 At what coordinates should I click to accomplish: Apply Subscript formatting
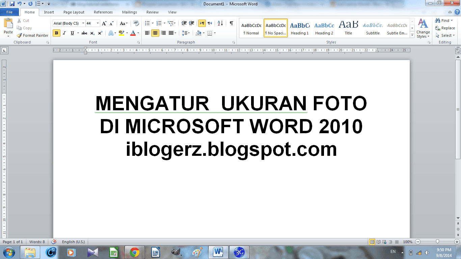(92, 33)
